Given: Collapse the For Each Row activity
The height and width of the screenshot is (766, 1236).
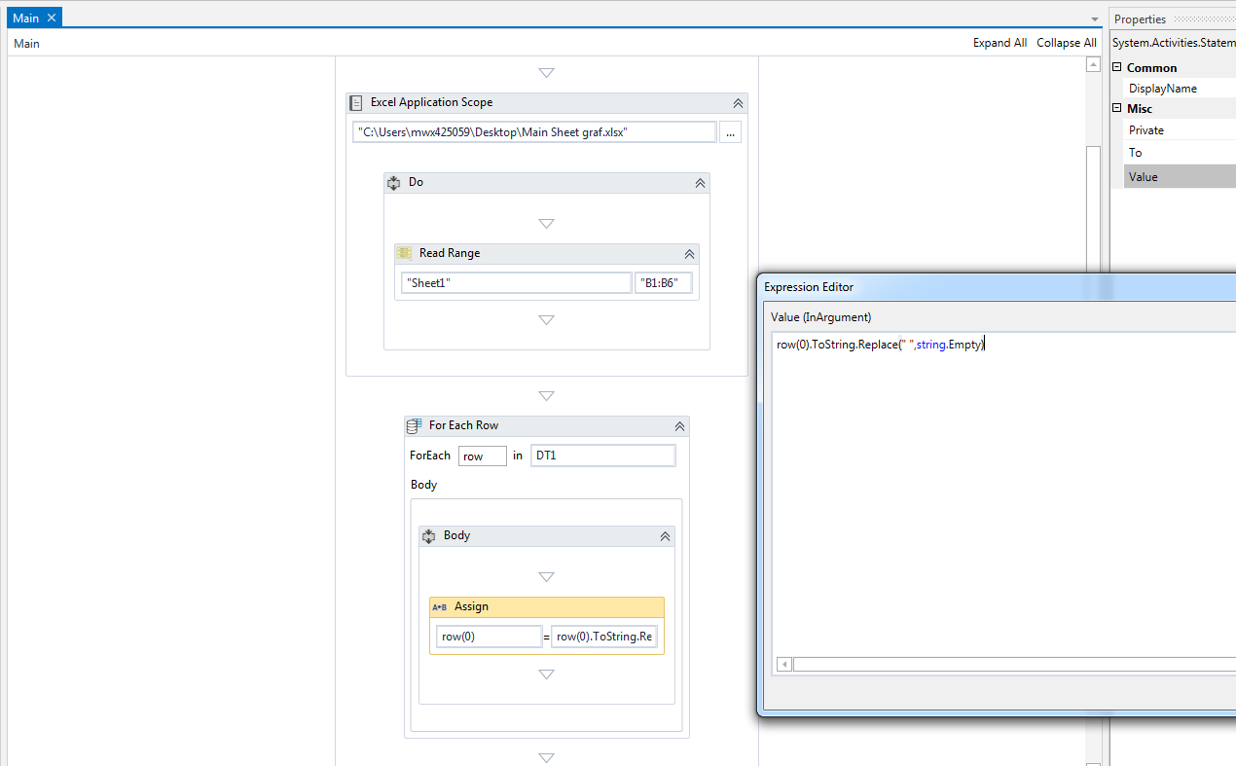Looking at the screenshot, I should point(679,425).
